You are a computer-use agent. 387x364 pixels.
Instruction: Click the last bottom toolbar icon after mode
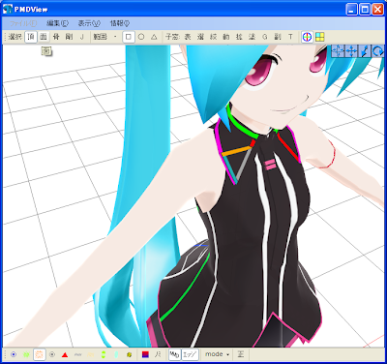click(241, 354)
